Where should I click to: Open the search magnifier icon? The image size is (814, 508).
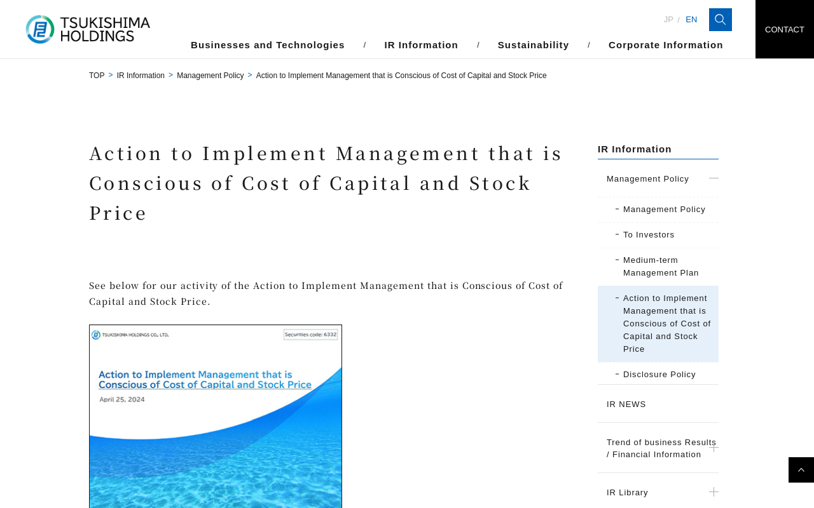pos(720,20)
